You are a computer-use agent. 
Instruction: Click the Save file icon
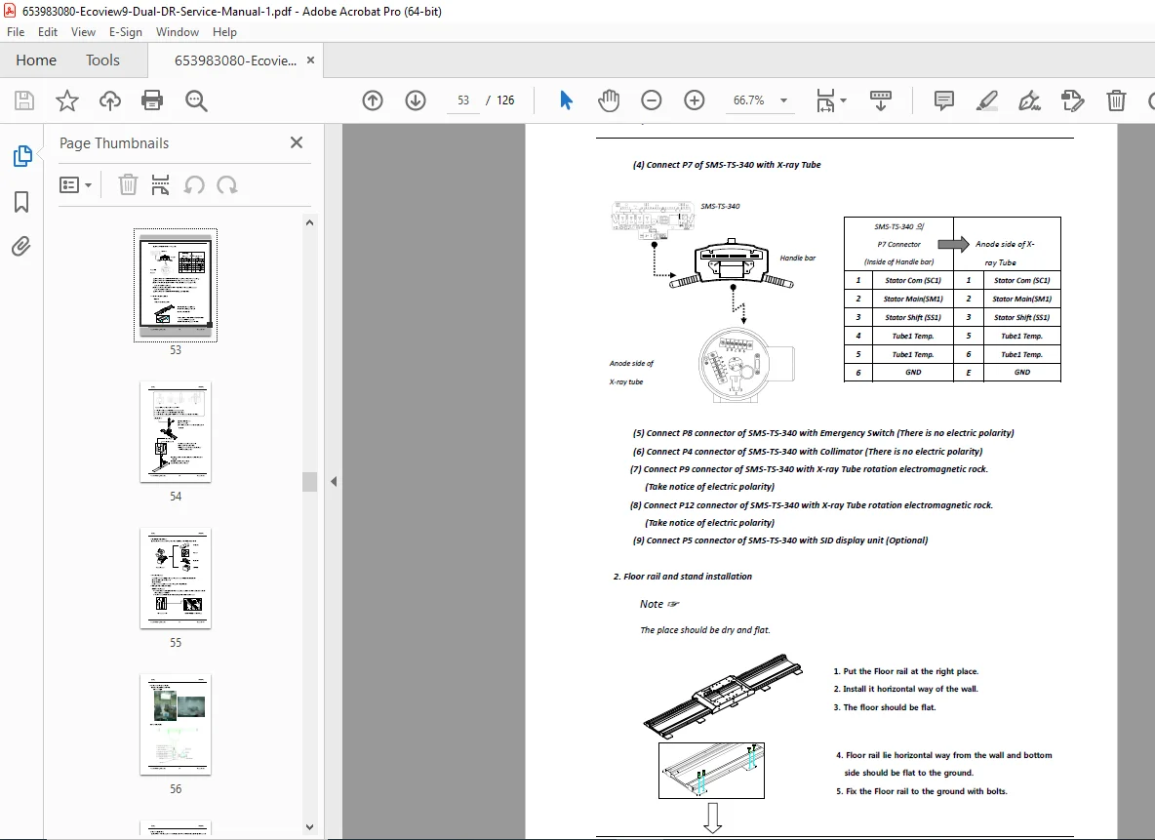click(24, 100)
